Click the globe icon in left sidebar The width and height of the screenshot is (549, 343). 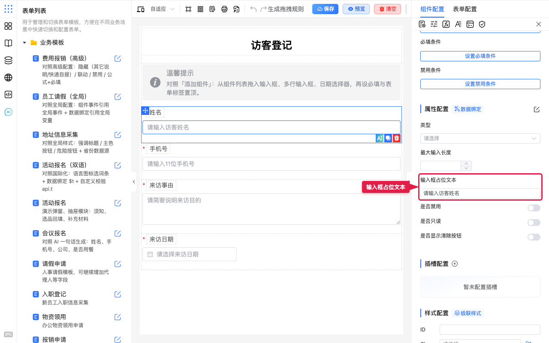point(8,78)
